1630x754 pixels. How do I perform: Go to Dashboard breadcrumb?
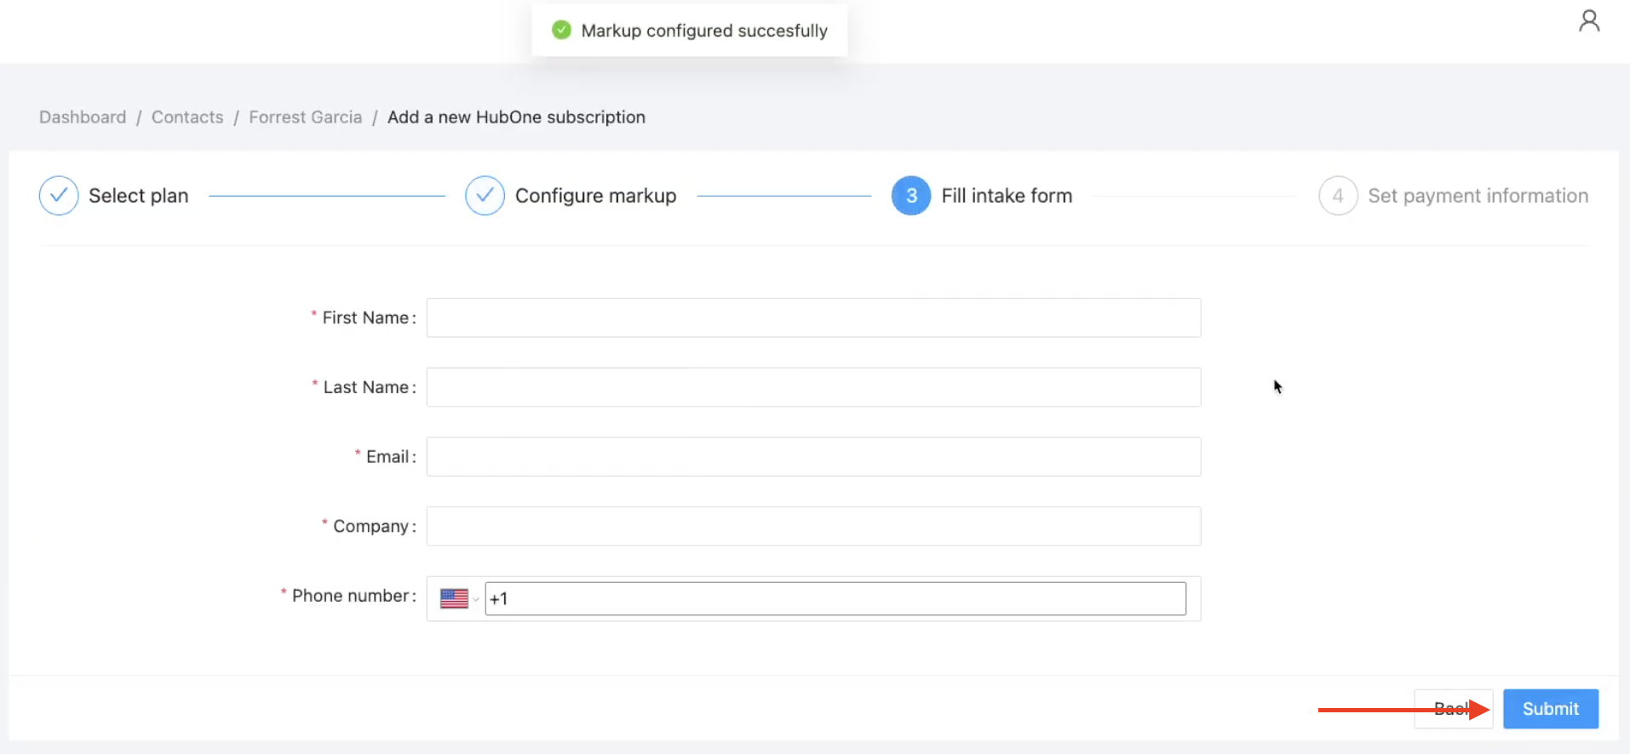[x=83, y=117]
